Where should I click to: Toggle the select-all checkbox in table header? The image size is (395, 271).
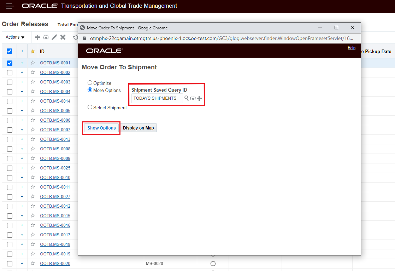9,51
